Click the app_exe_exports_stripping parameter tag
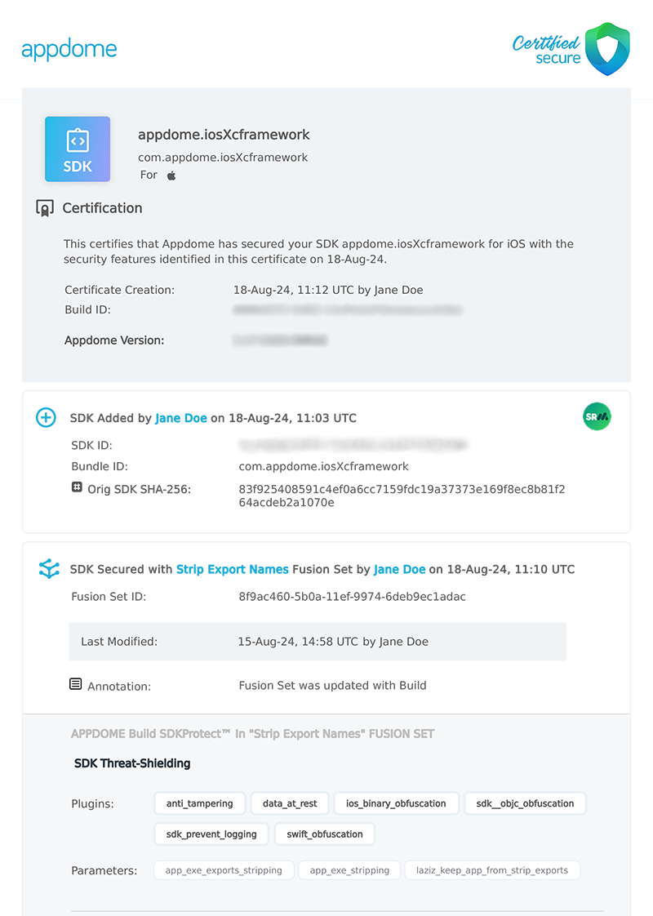653x916 pixels. [x=224, y=870]
